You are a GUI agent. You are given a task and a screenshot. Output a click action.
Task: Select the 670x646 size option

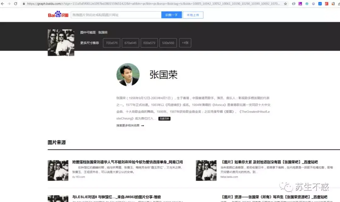(130, 43)
